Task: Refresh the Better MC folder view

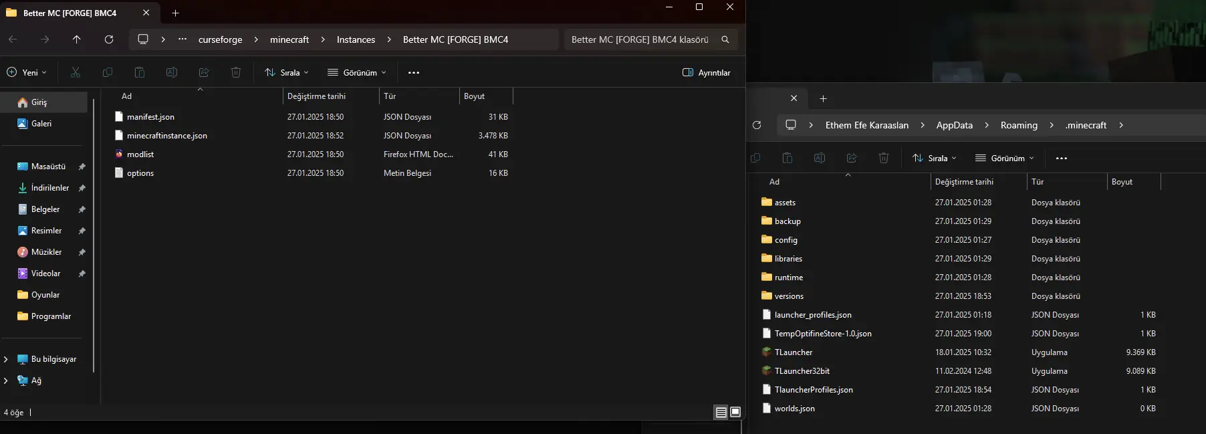Action: click(x=109, y=39)
